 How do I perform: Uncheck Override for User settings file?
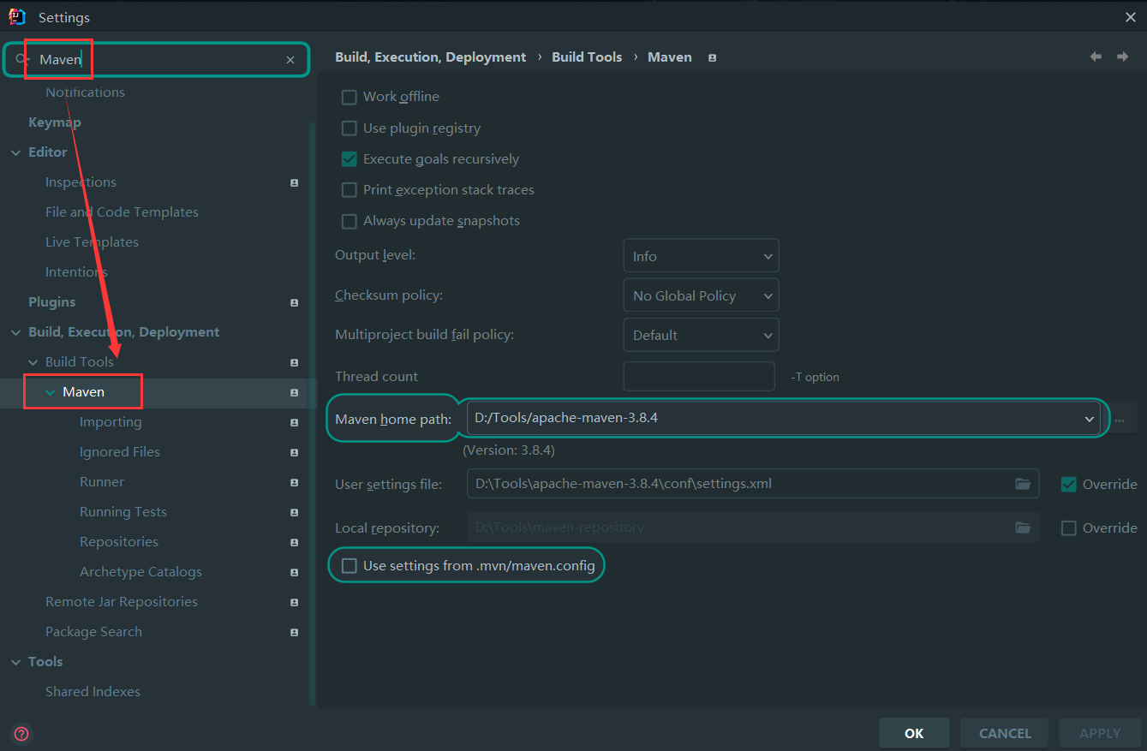tap(1068, 484)
